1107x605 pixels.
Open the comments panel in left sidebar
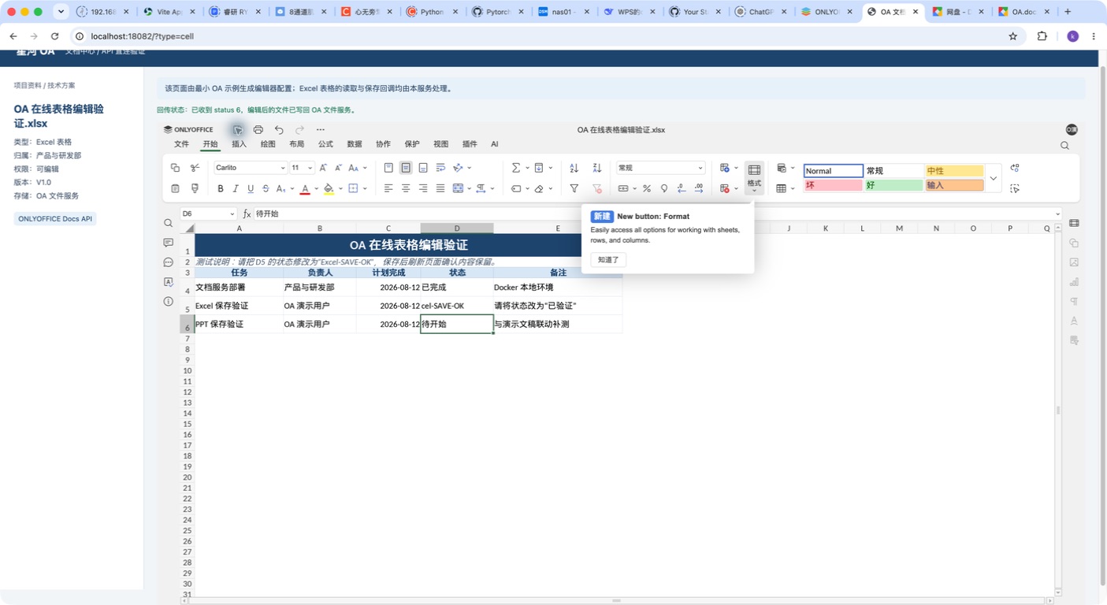click(x=168, y=243)
